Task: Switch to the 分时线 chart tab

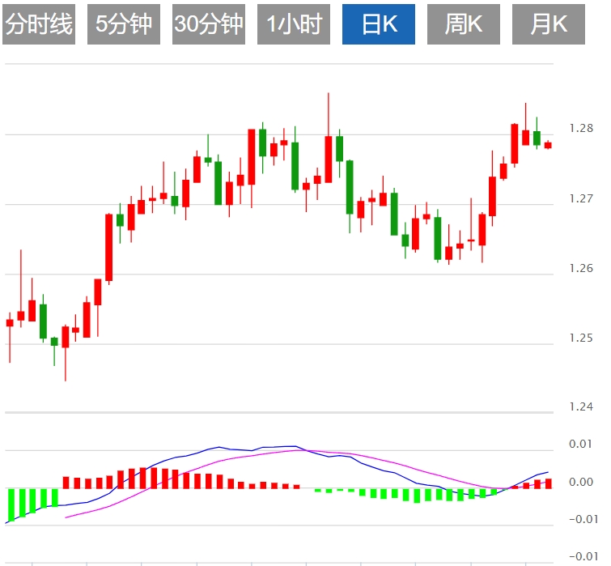Action: [39, 24]
